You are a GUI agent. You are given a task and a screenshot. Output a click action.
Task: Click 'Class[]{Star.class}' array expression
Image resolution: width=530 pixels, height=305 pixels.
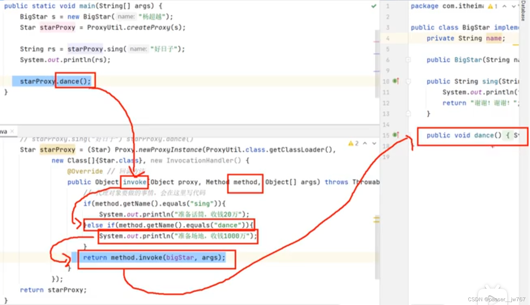point(105,161)
